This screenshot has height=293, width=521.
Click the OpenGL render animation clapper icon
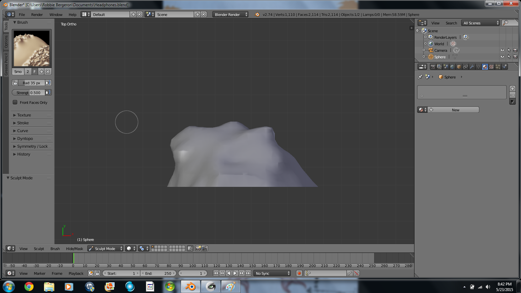pyautogui.click(x=204, y=249)
